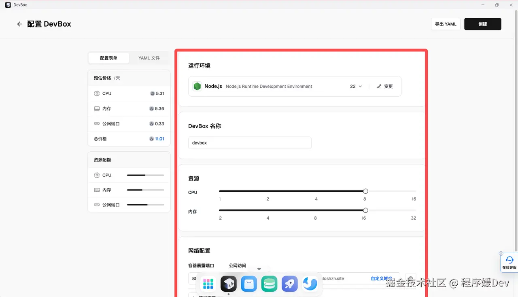Collapse the dock using the down arrow

[259, 269]
